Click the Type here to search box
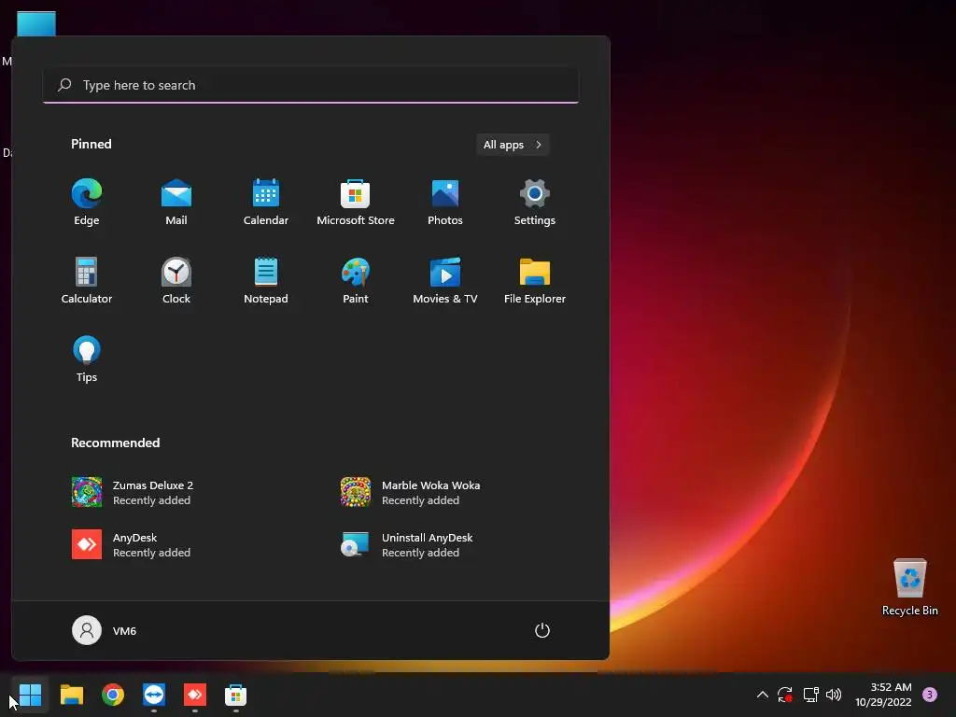956x717 pixels. tap(311, 85)
